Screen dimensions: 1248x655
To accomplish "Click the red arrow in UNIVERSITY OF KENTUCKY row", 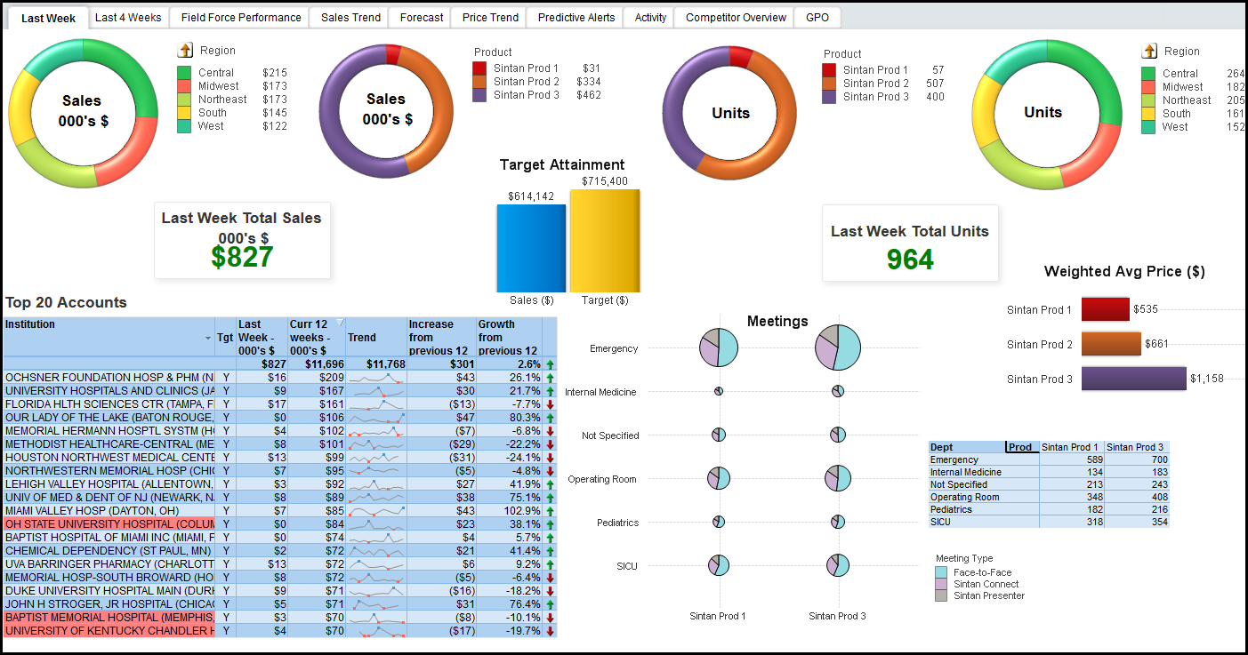I will tap(550, 631).
